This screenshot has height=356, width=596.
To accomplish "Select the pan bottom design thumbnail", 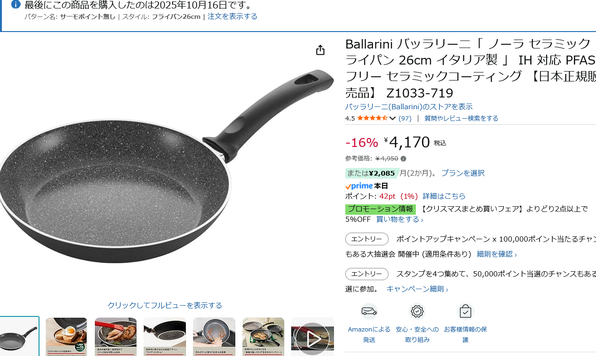I will coord(165,337).
